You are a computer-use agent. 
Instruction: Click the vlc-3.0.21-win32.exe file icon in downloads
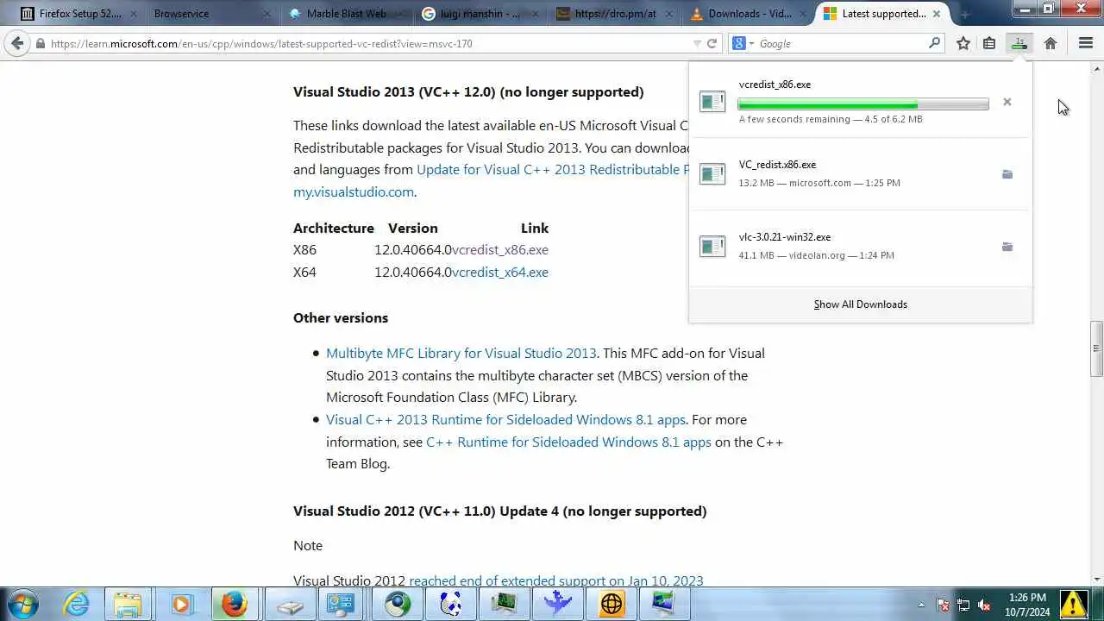(x=712, y=247)
